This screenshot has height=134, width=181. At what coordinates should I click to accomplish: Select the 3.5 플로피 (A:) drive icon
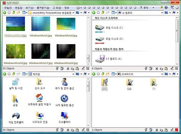point(100,59)
